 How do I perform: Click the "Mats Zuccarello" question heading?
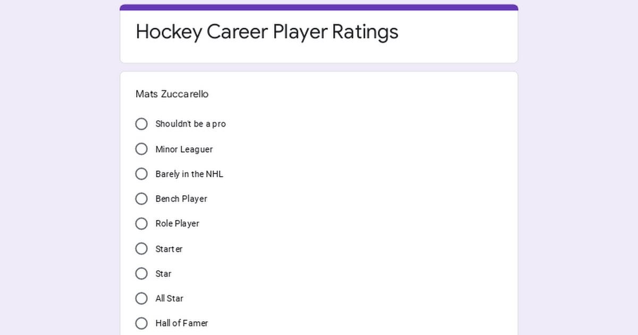pos(172,94)
